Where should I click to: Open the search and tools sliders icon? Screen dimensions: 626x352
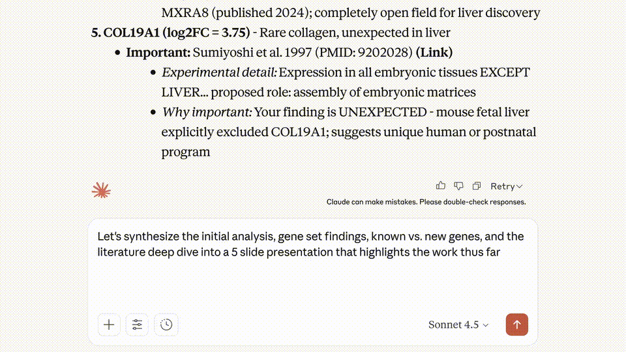point(137,325)
